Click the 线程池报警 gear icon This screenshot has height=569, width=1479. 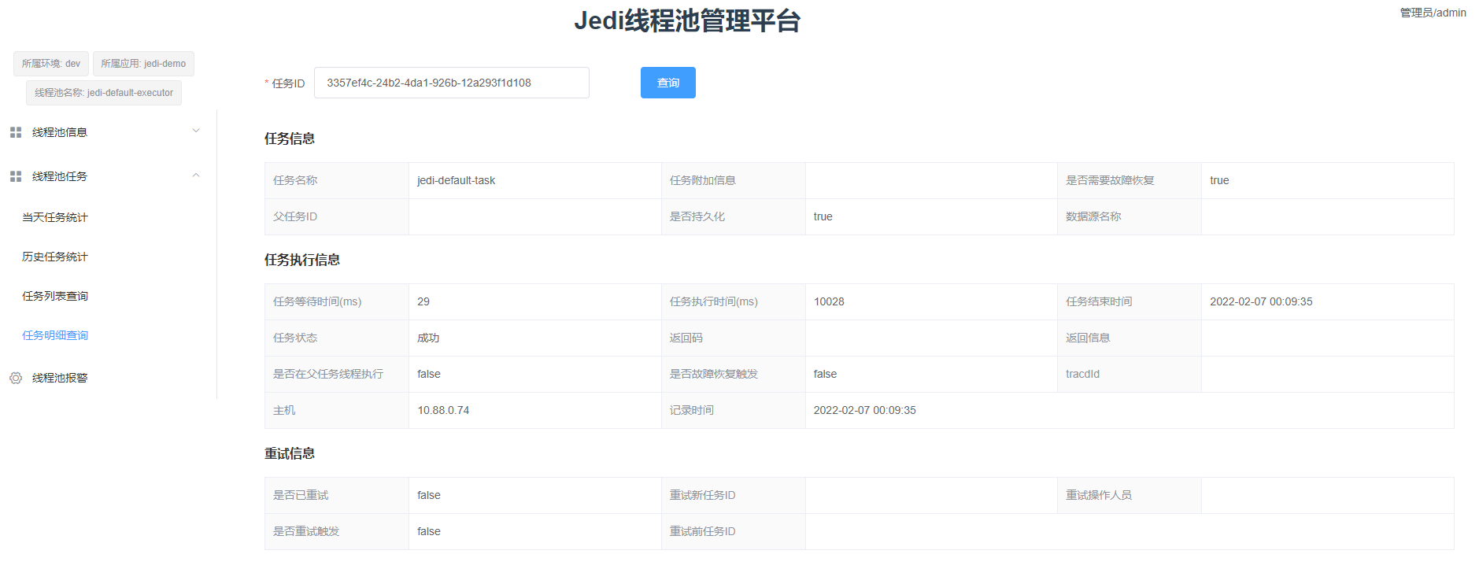click(16, 378)
